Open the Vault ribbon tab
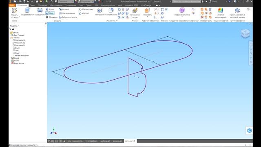 120,5
